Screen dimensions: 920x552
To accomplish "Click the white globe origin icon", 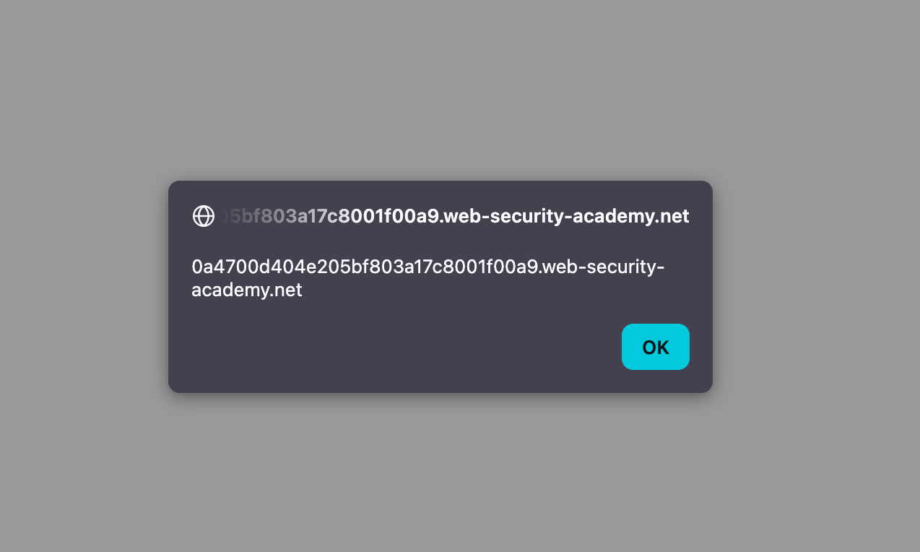I will pyautogui.click(x=204, y=216).
